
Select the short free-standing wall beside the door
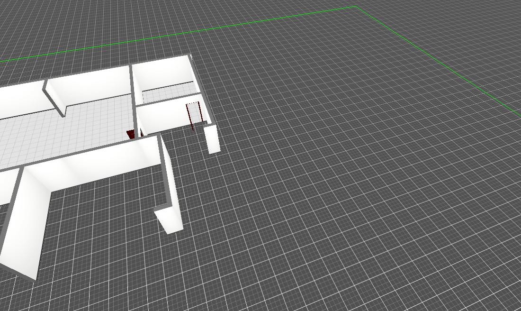pos(213,139)
